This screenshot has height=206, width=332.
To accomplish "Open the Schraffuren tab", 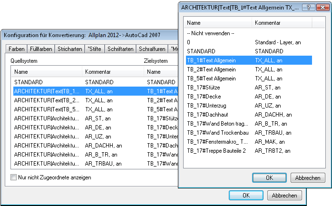I will tap(152, 49).
